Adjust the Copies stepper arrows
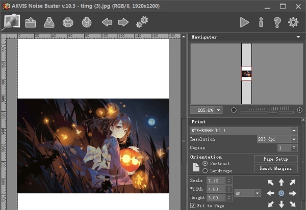Image resolution: width=306 pixels, height=210 pixels. 294,148
